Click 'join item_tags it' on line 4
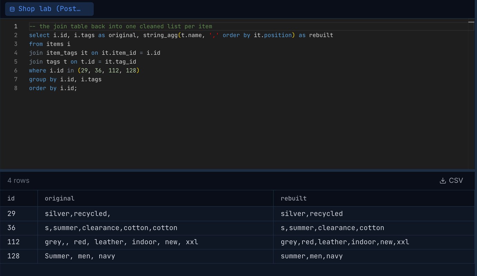Image resolution: width=477 pixels, height=276 pixels. [95, 53]
